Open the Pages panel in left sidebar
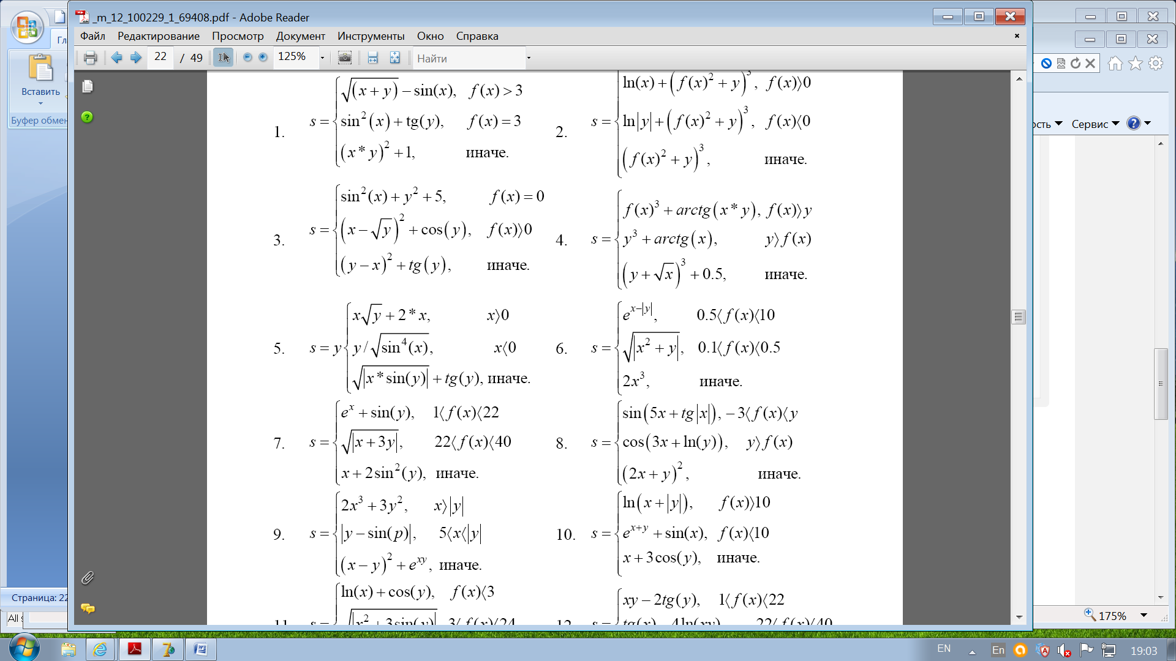The width and height of the screenshot is (1176, 661). coord(88,86)
